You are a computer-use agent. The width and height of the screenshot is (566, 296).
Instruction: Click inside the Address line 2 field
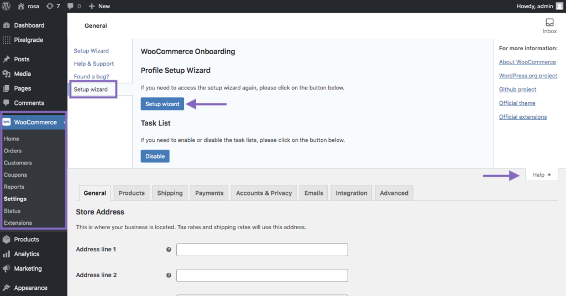pos(262,276)
